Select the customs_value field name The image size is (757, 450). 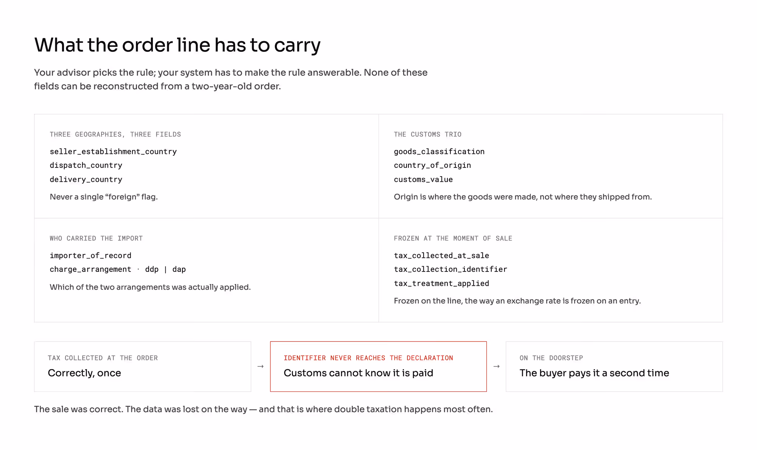tap(423, 179)
